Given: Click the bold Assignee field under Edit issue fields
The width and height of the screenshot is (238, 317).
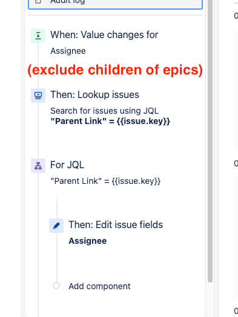Looking at the screenshot, I should click(88, 241).
